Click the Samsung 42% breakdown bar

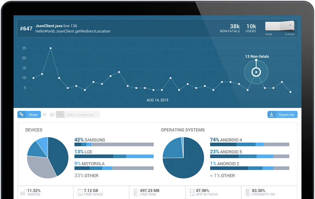pos(114,144)
